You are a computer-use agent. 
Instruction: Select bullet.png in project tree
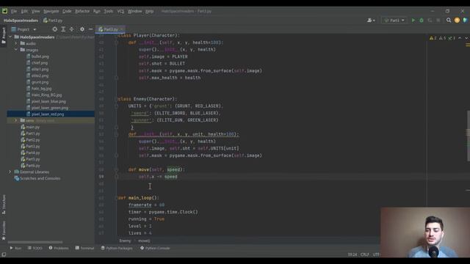(x=40, y=56)
